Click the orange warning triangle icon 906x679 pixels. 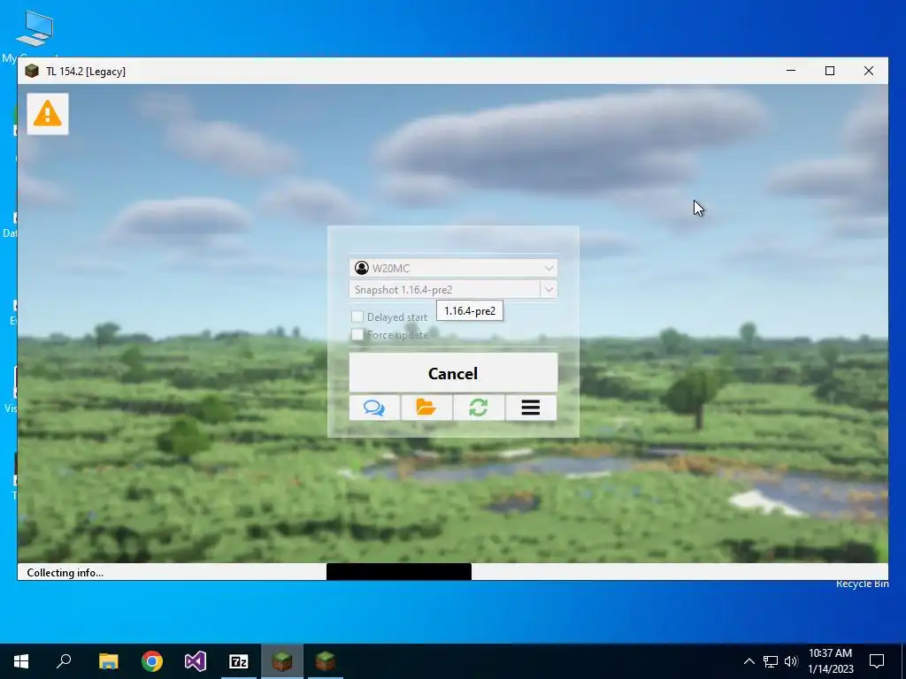click(48, 114)
